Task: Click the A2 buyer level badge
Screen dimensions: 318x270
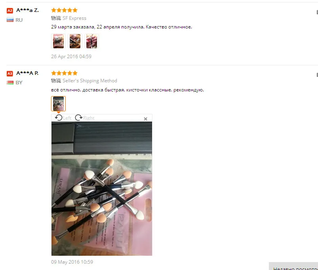Action: pos(10,11)
